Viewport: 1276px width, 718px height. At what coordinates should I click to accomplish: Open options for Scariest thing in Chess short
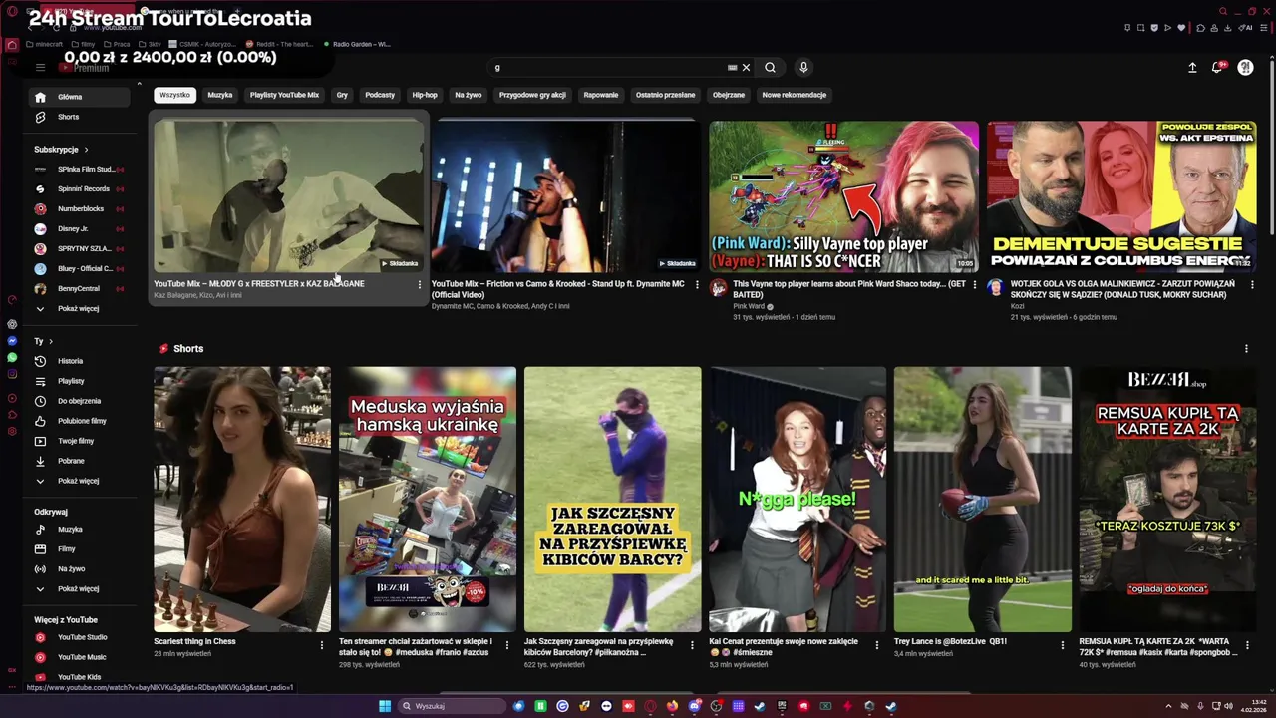(x=321, y=645)
